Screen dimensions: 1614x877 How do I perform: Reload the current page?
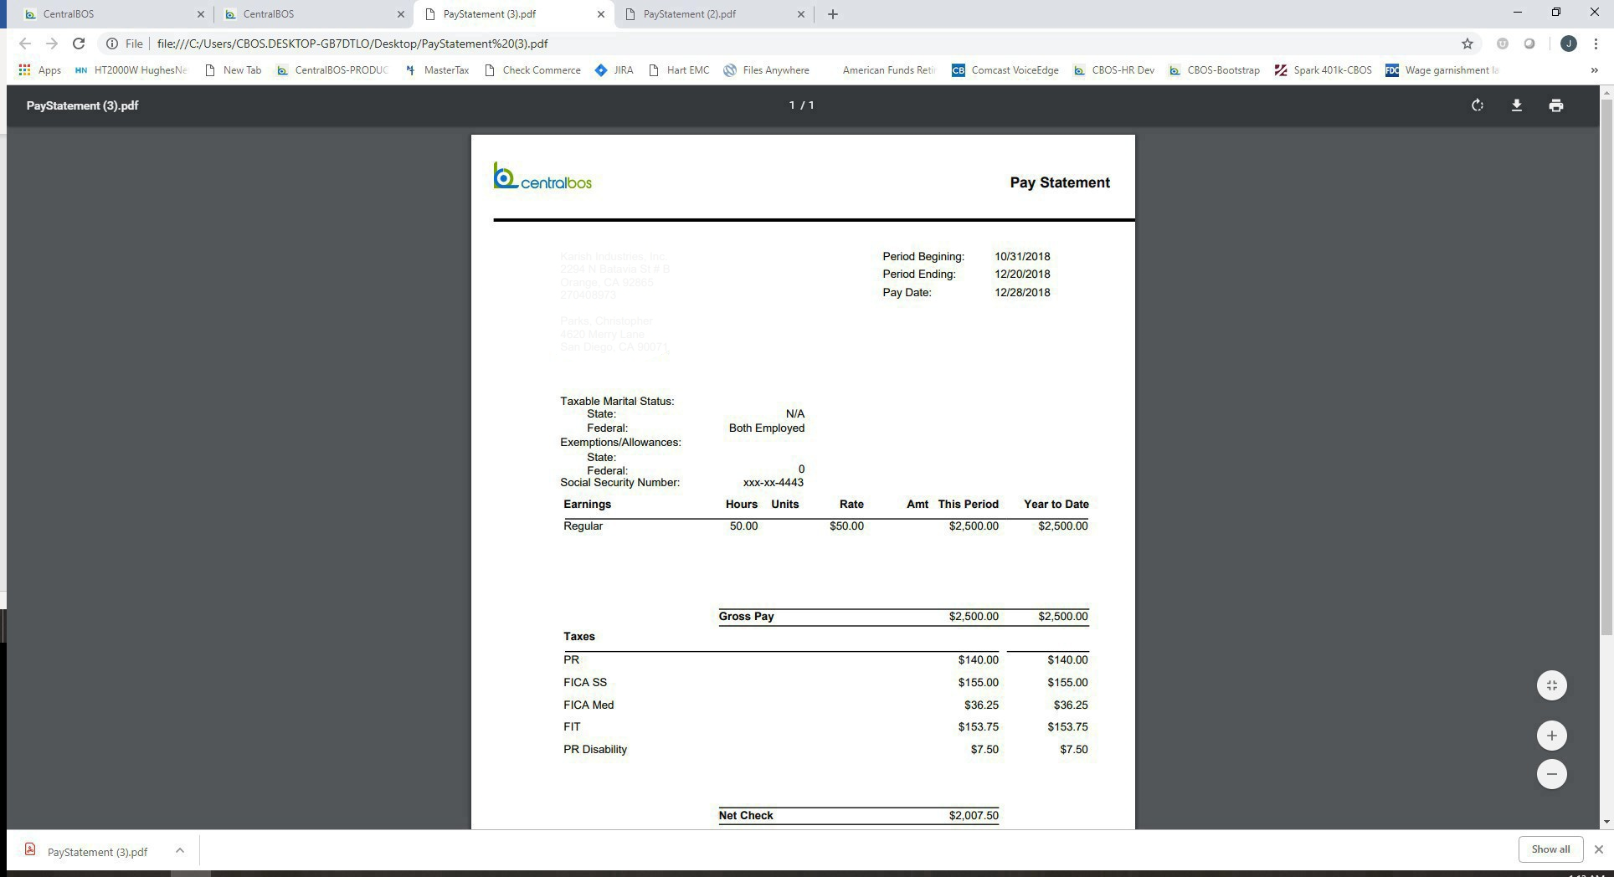79,44
